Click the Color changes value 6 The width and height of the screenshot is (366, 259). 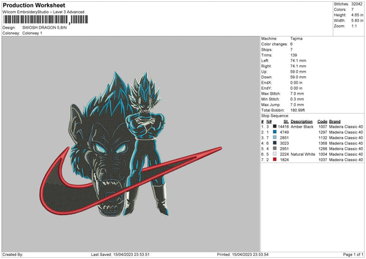click(x=292, y=44)
